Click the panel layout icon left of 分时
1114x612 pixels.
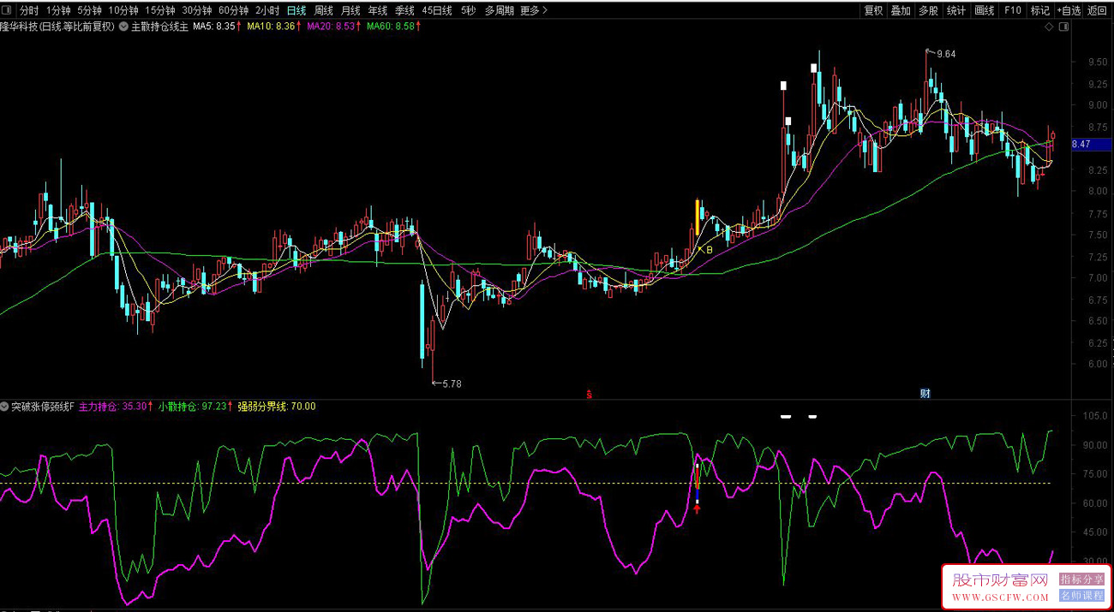coord(9,11)
